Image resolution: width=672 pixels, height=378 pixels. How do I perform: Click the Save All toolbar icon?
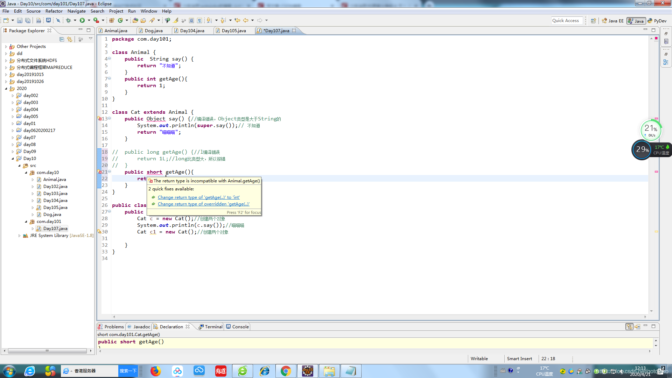(x=28, y=21)
